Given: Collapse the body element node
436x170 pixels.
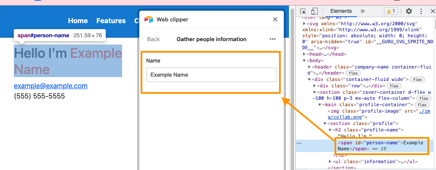Looking at the screenshot, I should pos(304,60).
